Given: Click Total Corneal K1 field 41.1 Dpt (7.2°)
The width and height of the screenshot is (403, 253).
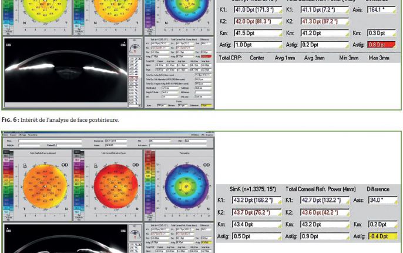Looking at the screenshot, I should pos(325,10).
